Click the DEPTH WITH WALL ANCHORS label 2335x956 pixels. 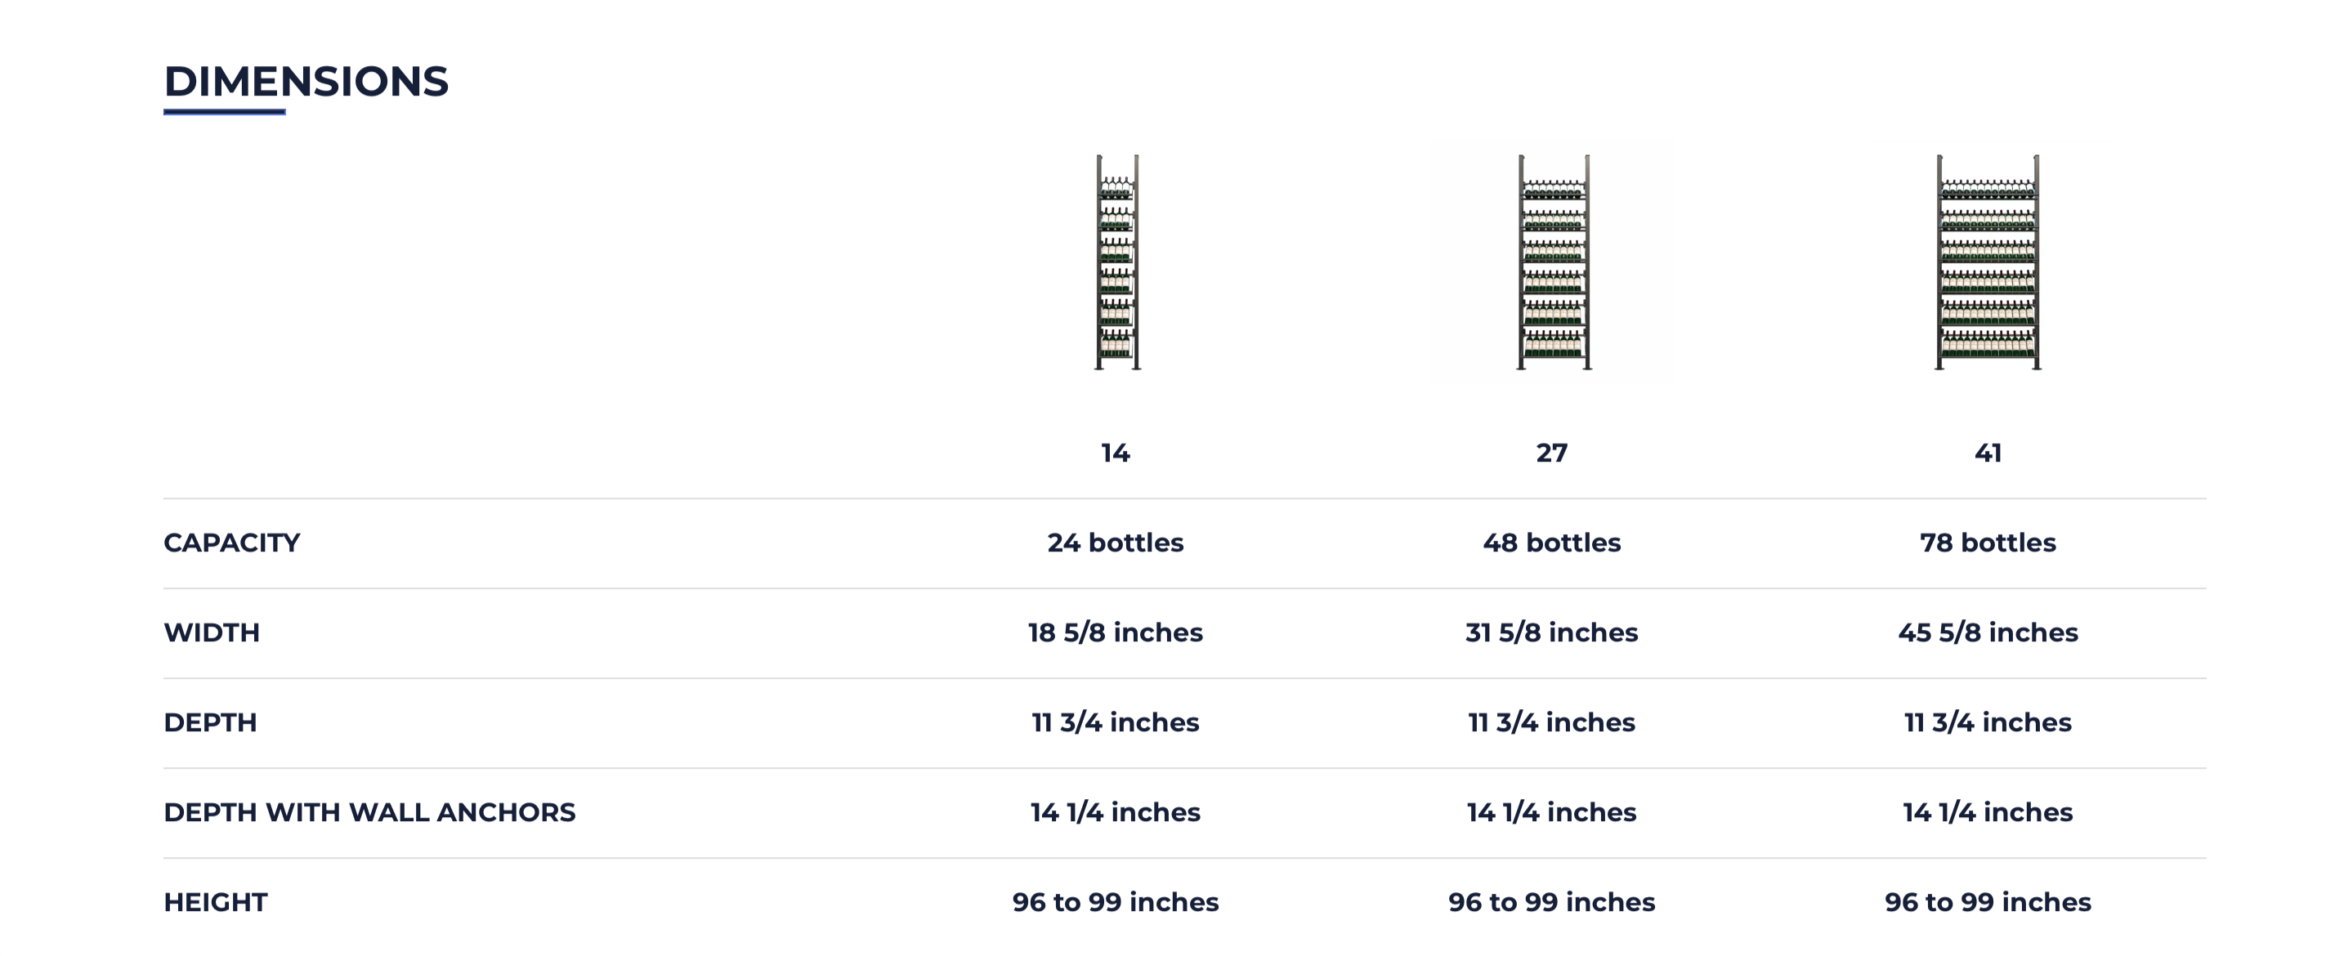(369, 812)
